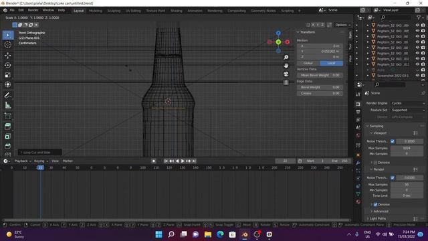This screenshot has width=428, height=241.
Task: Click the green Y axis gizmo circle
Action: point(278,42)
